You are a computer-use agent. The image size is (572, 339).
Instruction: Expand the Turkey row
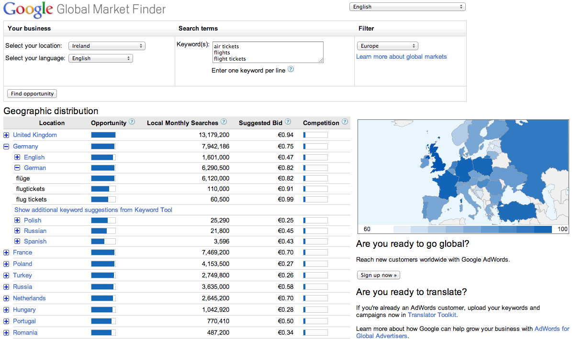6,275
